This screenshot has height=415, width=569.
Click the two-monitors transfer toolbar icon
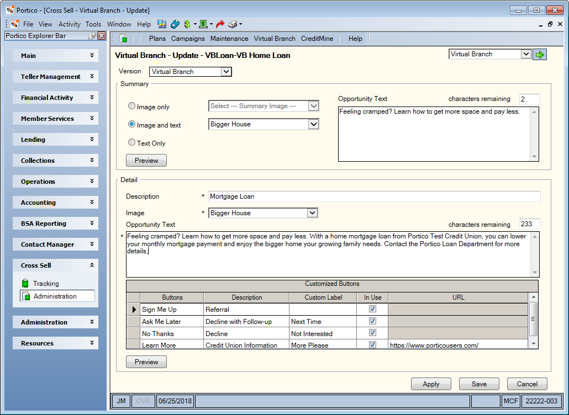click(162, 24)
